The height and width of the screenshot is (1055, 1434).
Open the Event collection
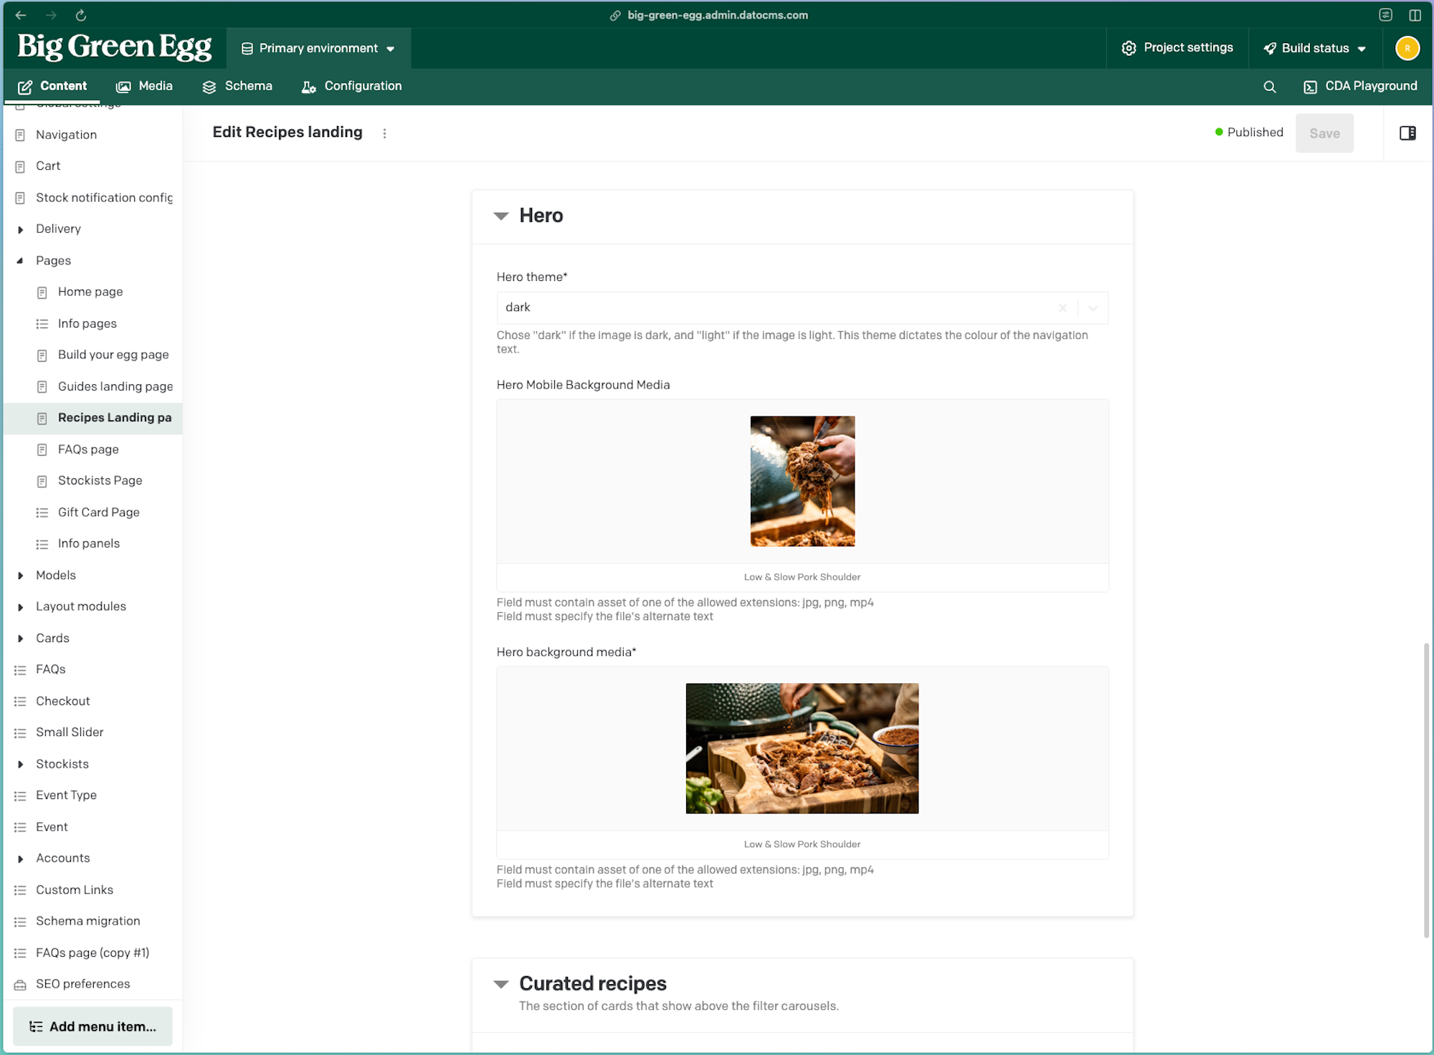pyautogui.click(x=92, y=827)
